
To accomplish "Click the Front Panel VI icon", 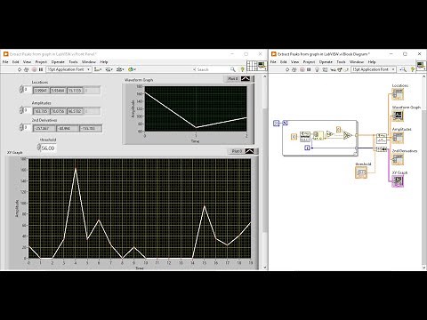I will click(262, 66).
